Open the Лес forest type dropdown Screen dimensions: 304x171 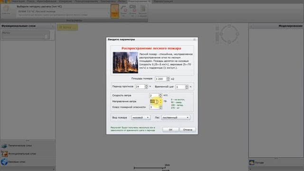(x=176, y=117)
